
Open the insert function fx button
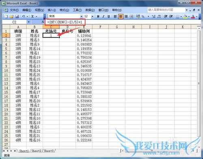tap(43, 22)
